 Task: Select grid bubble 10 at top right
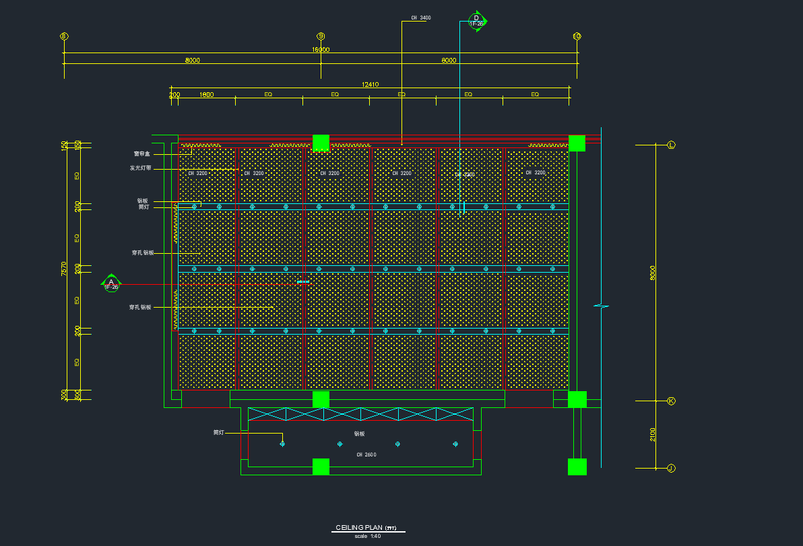[x=577, y=36]
